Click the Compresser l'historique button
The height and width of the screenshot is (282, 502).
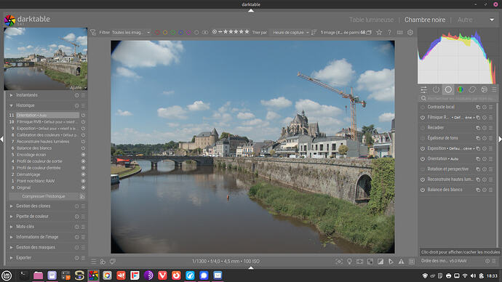tap(44, 196)
